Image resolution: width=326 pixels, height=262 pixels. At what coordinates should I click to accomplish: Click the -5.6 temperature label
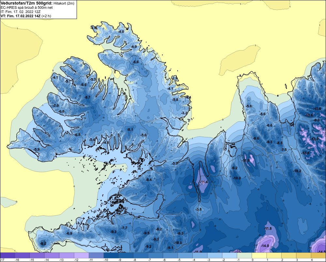(262, 114)
